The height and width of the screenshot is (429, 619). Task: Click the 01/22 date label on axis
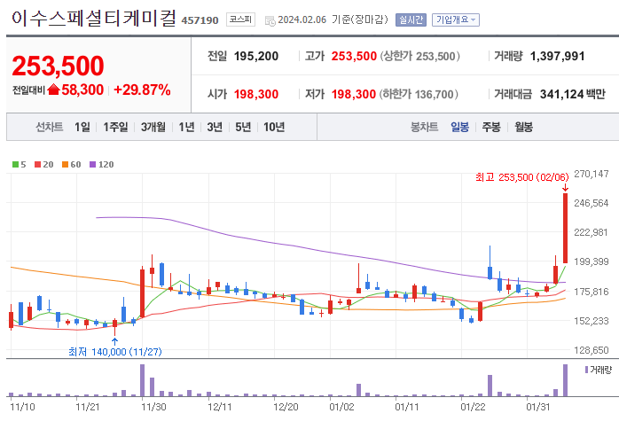(x=473, y=407)
